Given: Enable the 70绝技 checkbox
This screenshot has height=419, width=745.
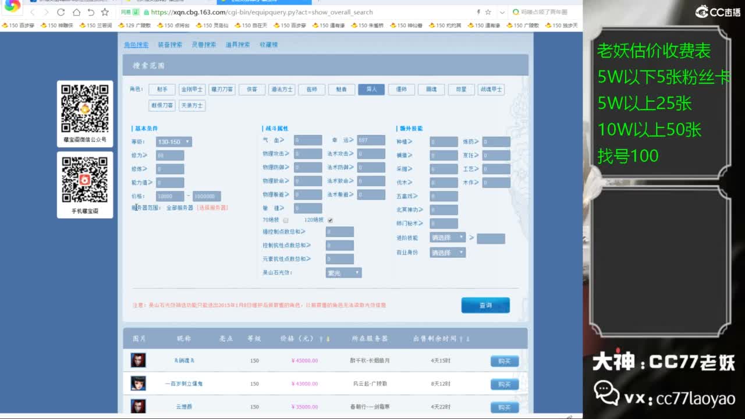Looking at the screenshot, I should (x=285, y=221).
